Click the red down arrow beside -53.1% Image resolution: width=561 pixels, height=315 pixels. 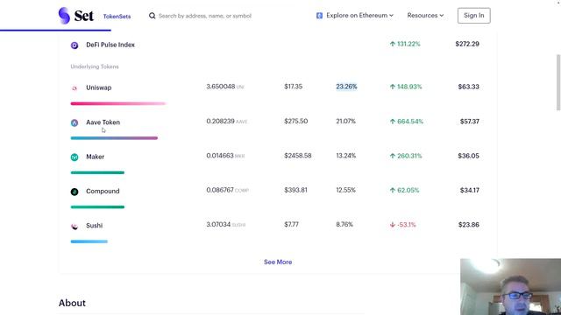[393, 225]
